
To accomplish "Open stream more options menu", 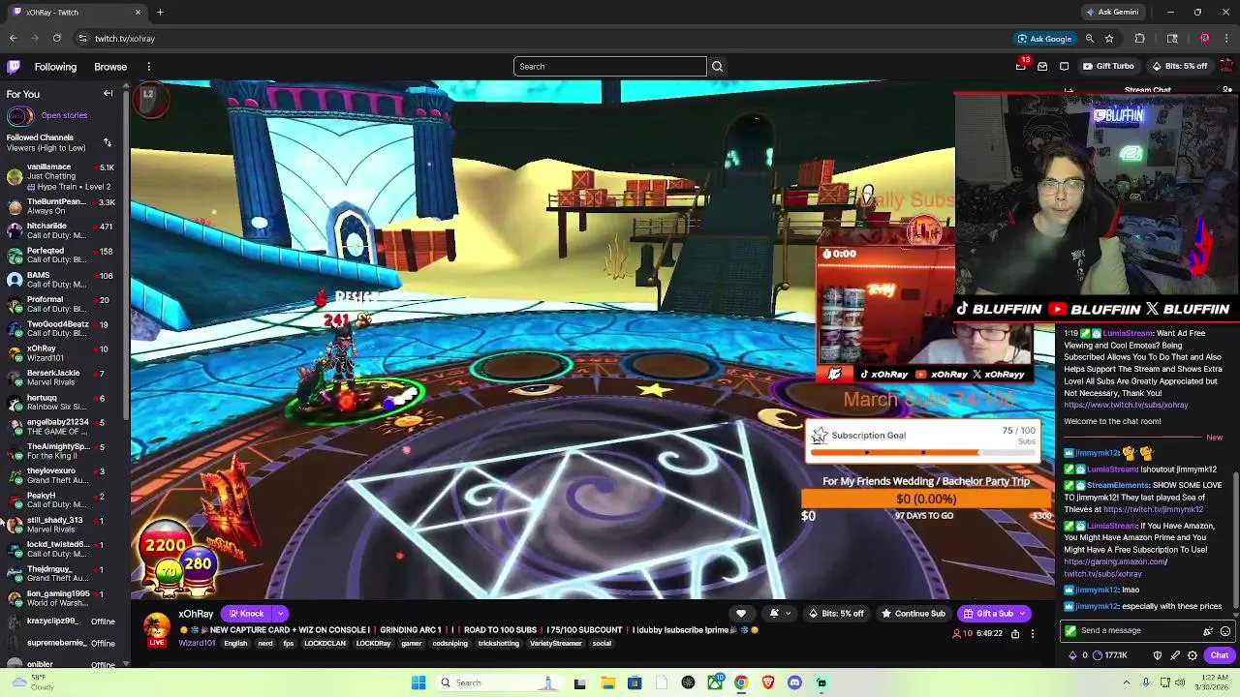I will (x=1033, y=634).
